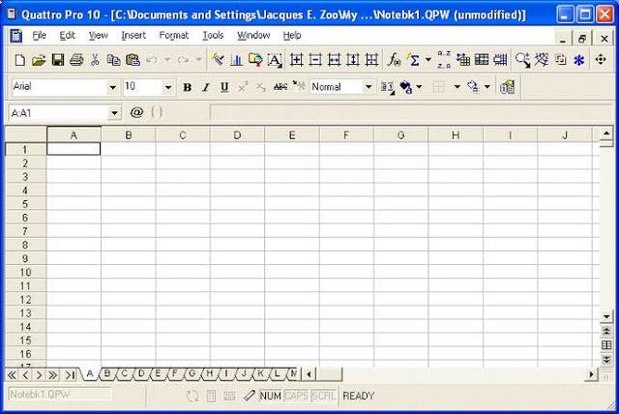Viewport: 619px width, 414px height.
Task: Open the File menu
Action: pos(39,36)
